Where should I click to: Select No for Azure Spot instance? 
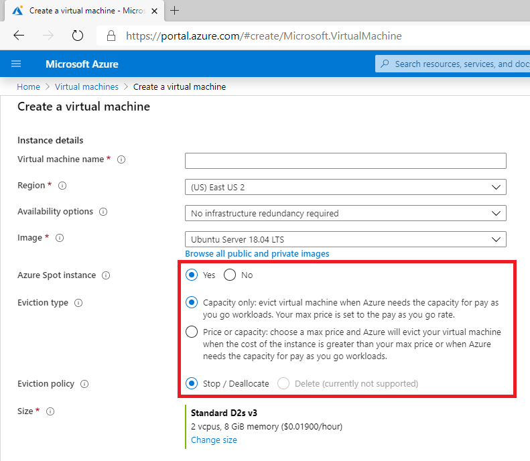[x=230, y=275]
